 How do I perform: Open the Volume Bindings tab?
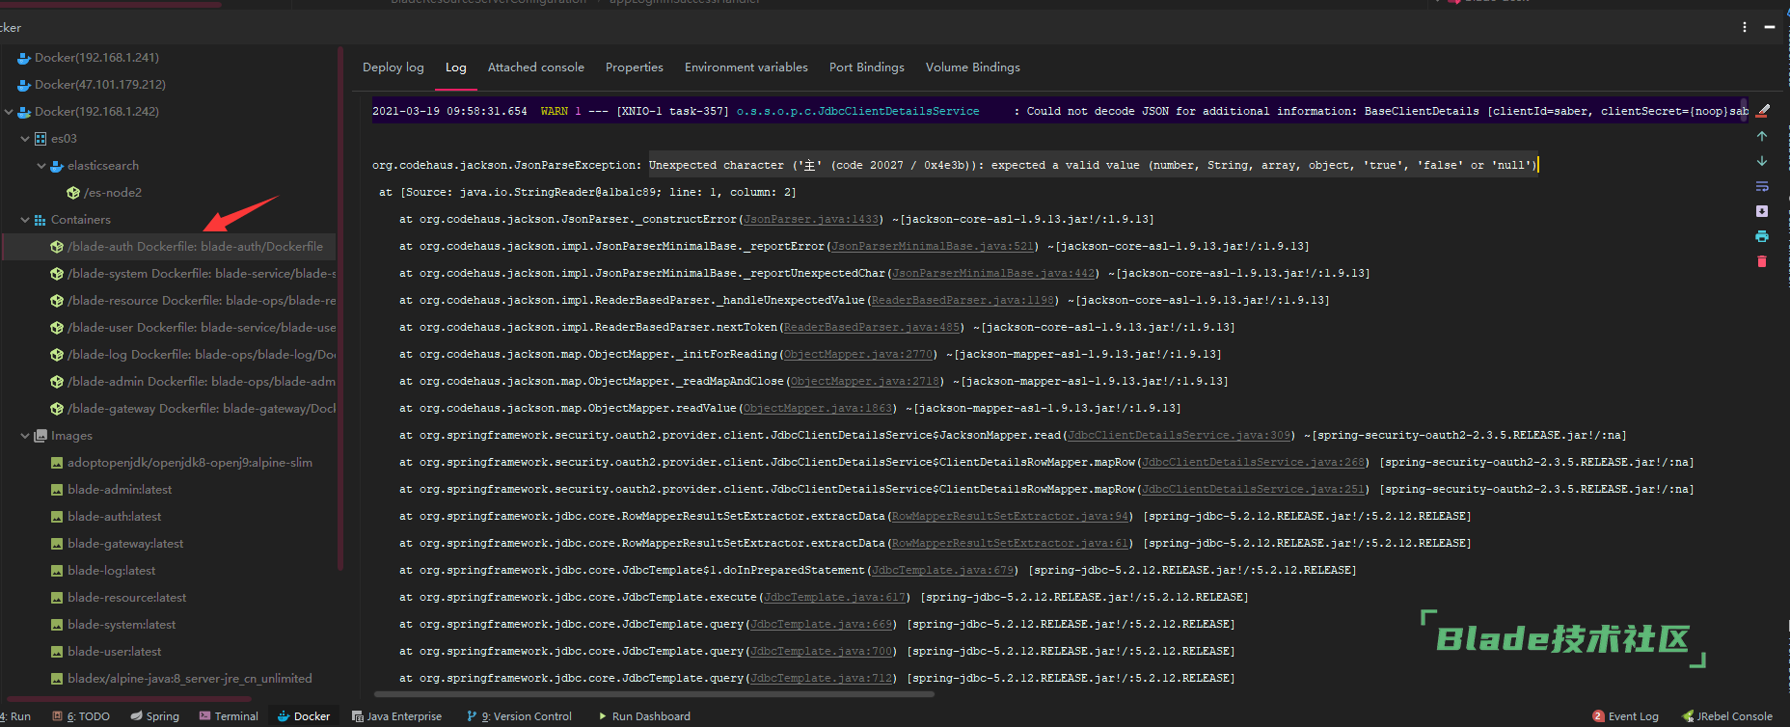coord(973,67)
